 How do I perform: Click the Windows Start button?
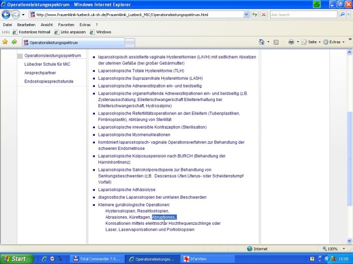click(x=17, y=259)
